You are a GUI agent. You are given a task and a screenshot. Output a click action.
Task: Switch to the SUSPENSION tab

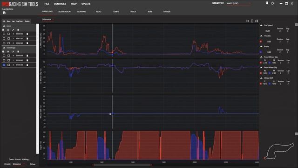(x=64, y=12)
